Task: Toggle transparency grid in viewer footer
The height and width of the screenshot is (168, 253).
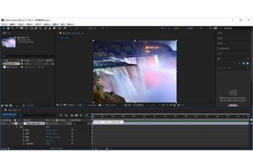Action: tap(129, 105)
